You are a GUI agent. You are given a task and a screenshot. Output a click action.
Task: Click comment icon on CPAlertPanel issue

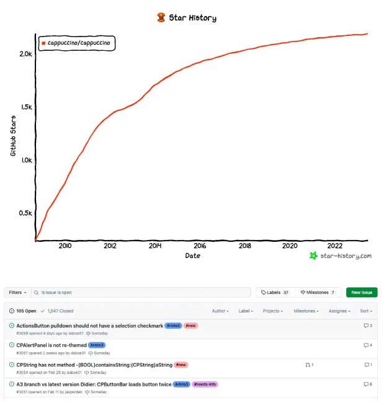(x=366, y=345)
